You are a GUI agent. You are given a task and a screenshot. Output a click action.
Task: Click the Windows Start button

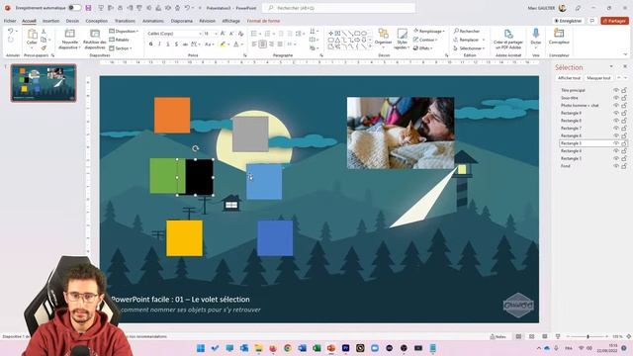200,348
